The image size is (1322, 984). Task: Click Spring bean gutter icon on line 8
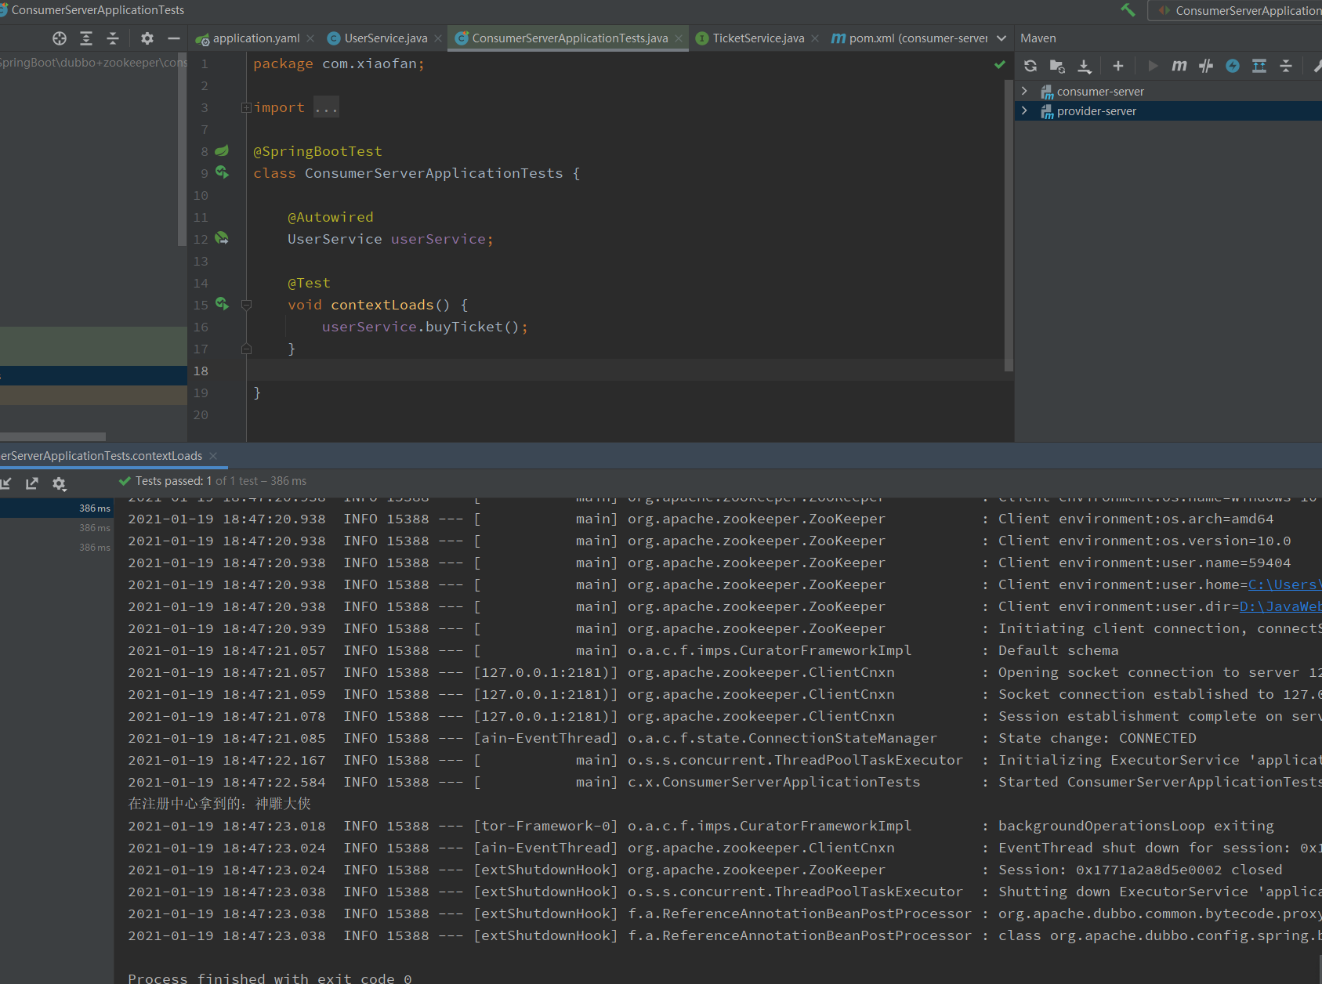coord(222,150)
